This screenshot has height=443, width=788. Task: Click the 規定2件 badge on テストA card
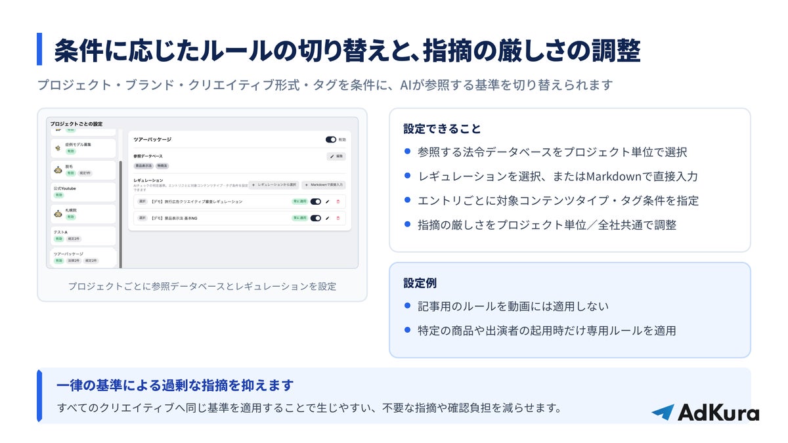tap(74, 239)
